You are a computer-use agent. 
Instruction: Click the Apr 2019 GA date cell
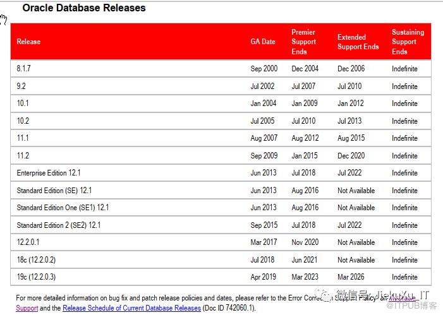pos(264,277)
